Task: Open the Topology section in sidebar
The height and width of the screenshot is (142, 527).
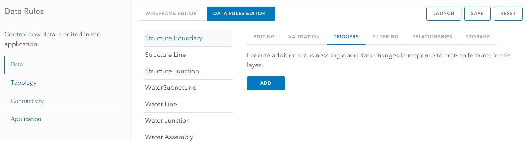Action: point(62,83)
